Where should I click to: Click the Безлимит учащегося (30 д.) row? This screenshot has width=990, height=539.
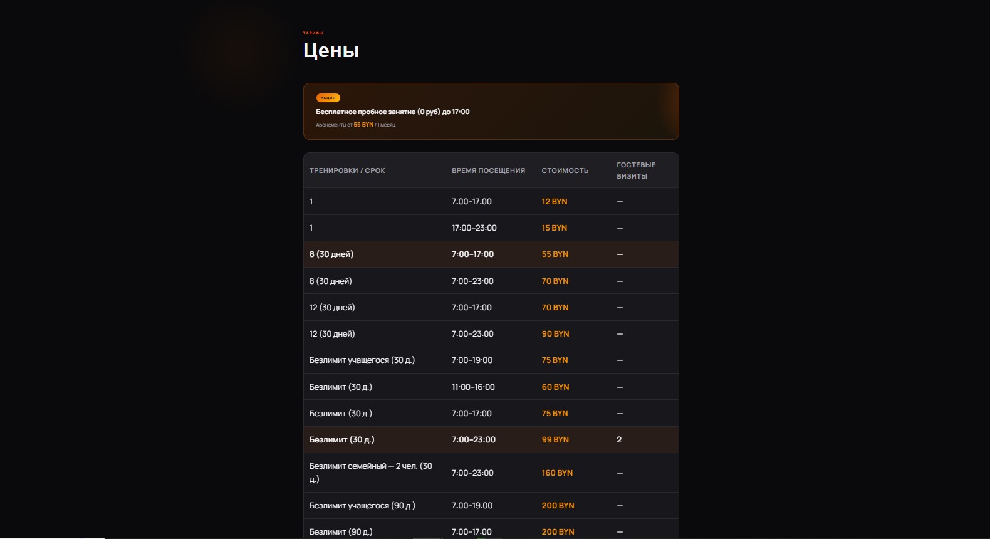491,360
